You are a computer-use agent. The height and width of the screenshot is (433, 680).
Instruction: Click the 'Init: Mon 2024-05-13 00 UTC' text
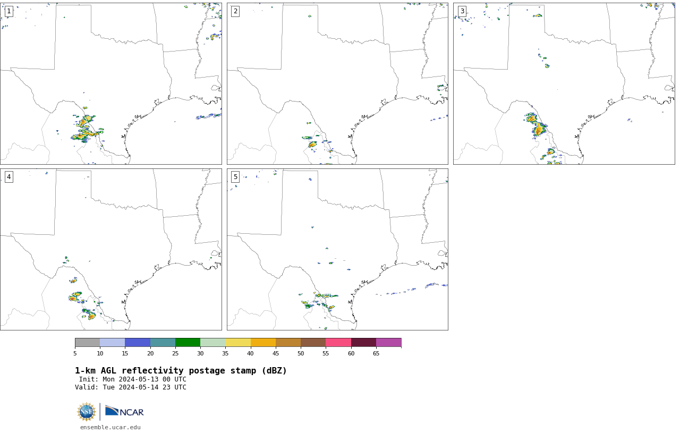tap(133, 379)
